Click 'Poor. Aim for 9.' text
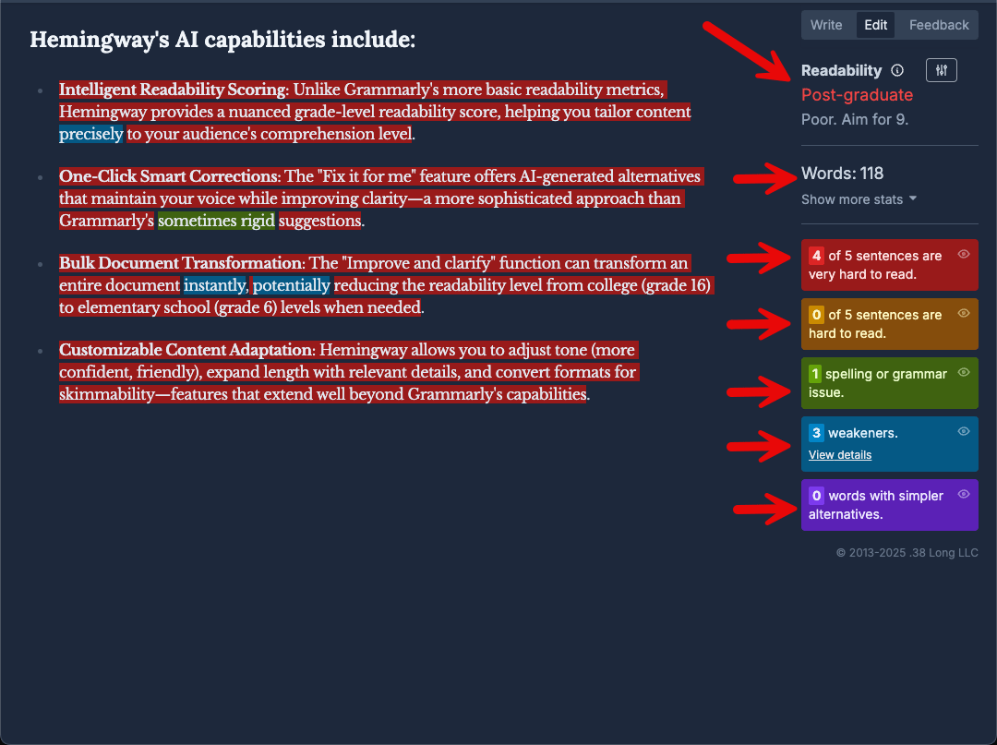 pyautogui.click(x=855, y=119)
